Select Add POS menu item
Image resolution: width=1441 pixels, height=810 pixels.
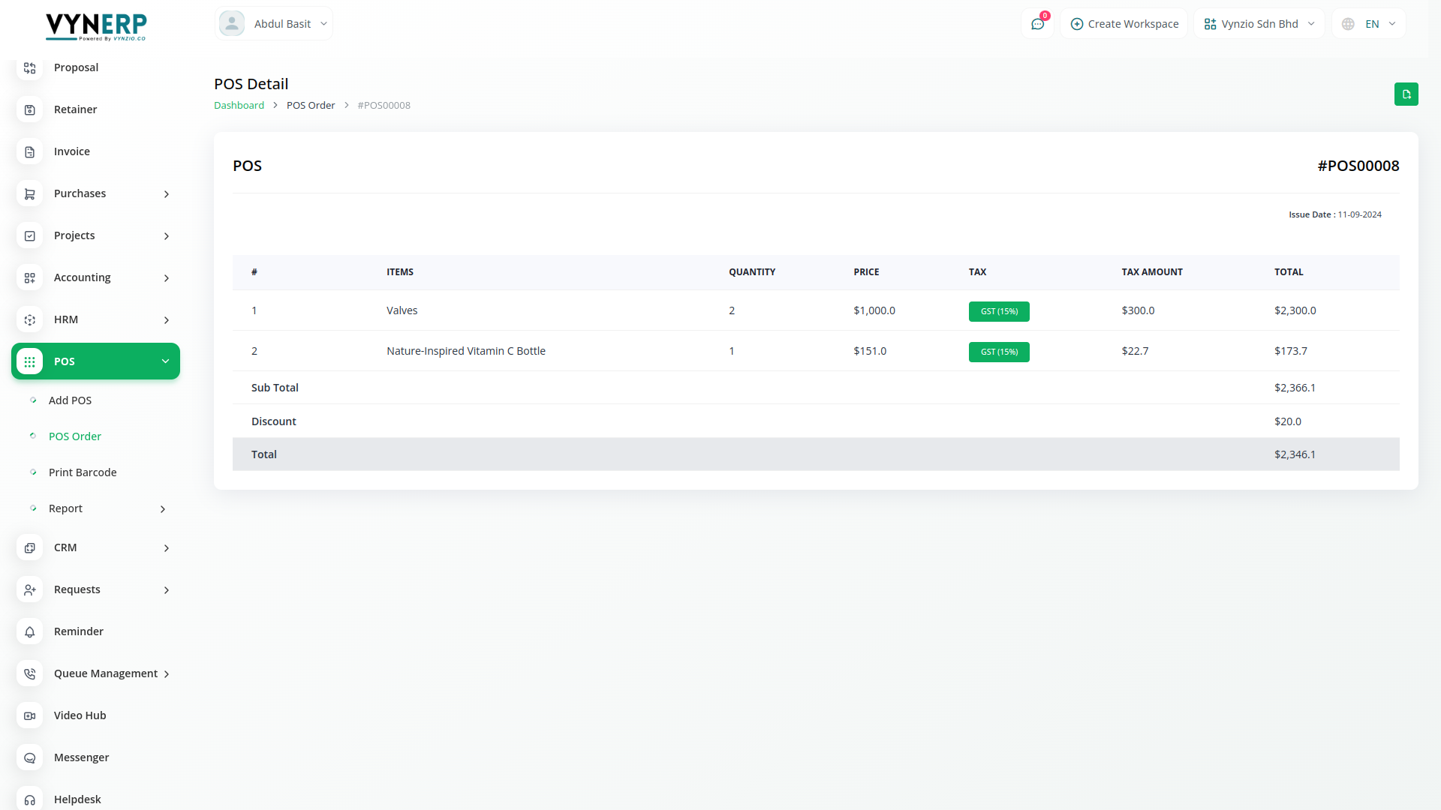[x=70, y=400]
